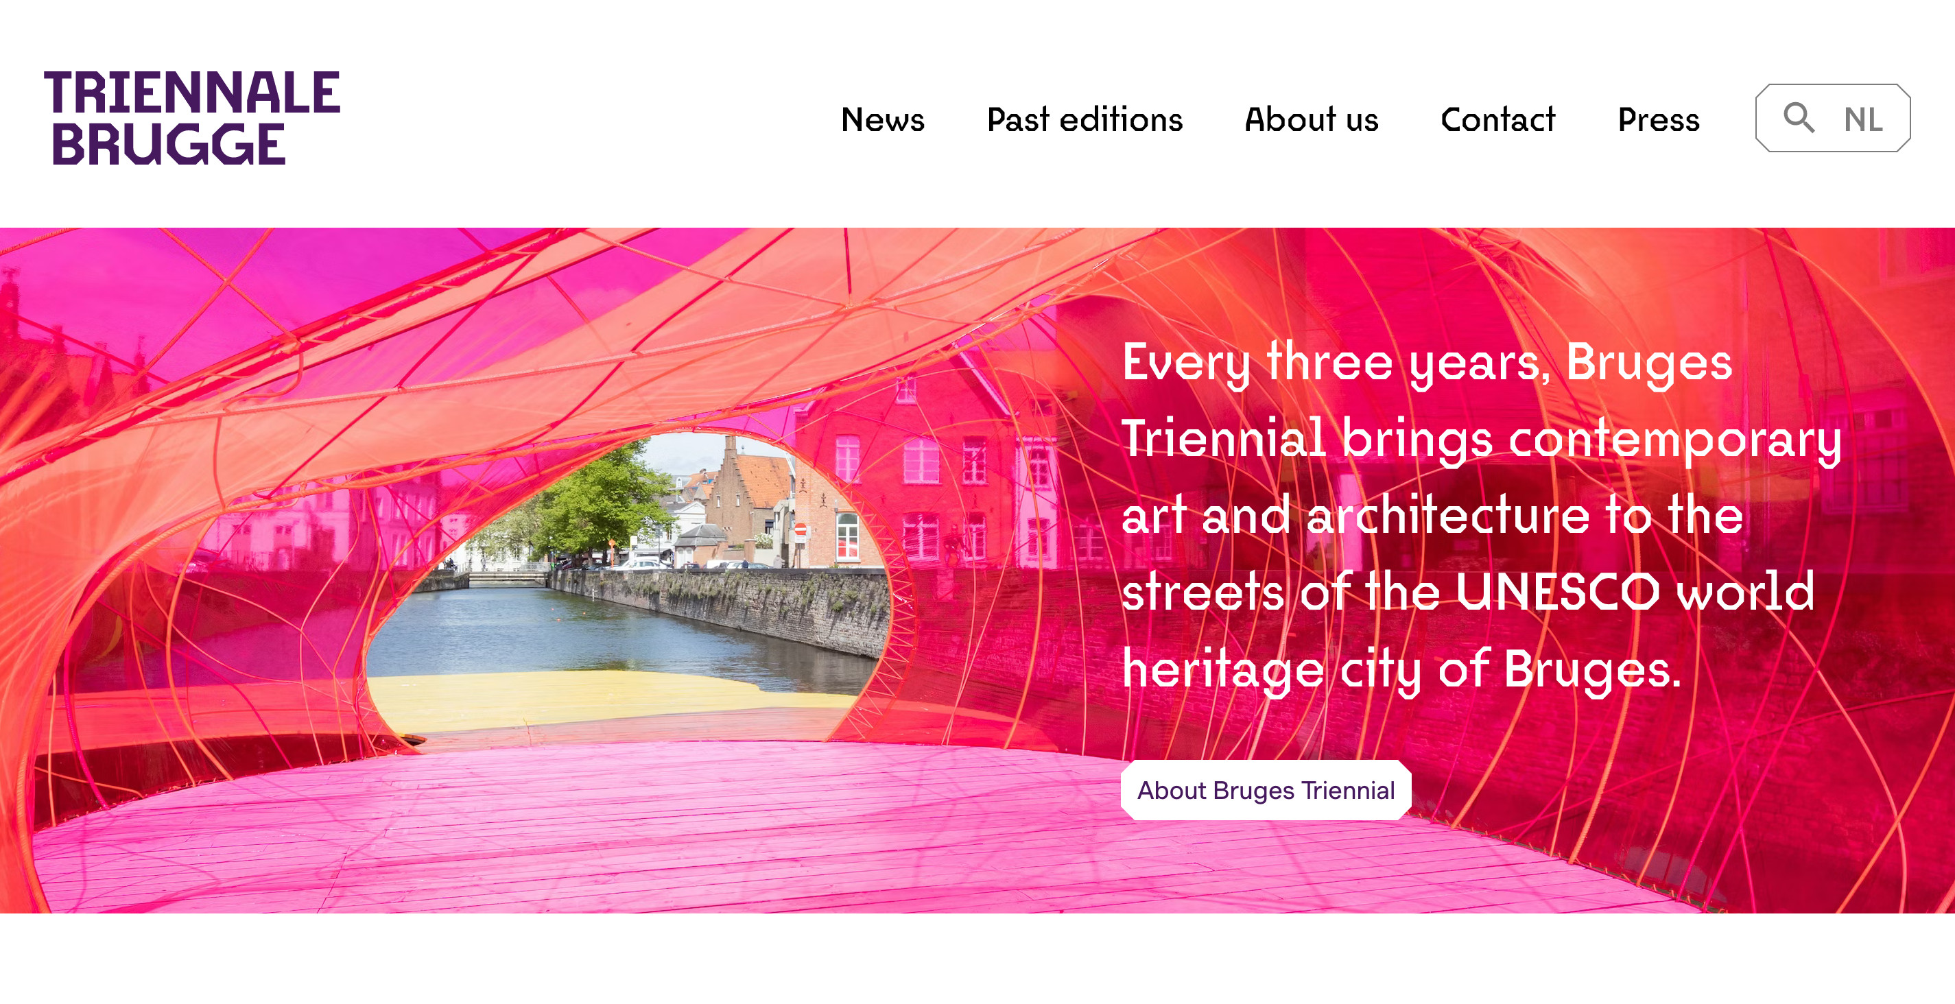Viewport: 1955px width, 1004px height.
Task: Open the About us section
Action: 1311,120
